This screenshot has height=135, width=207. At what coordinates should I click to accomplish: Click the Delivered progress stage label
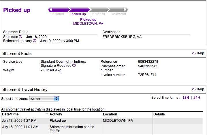pos(118,14)
